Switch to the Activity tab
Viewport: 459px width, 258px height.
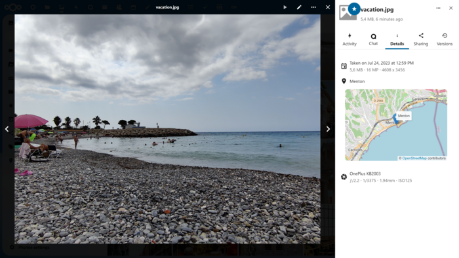[349, 40]
